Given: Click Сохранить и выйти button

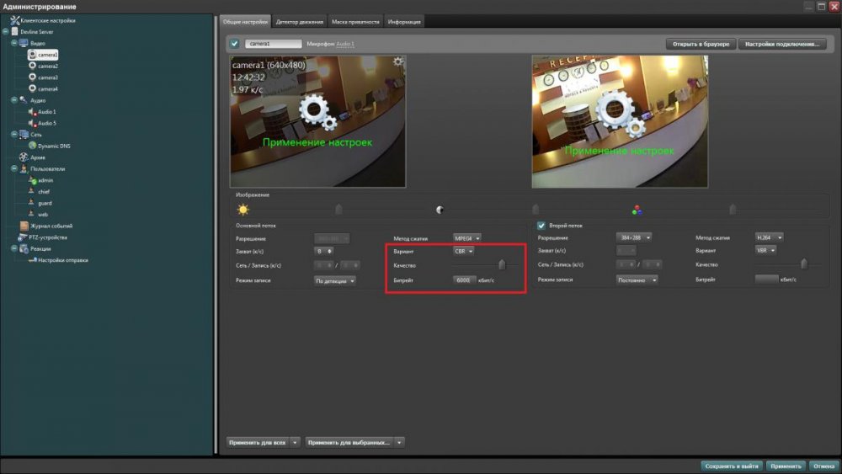Looking at the screenshot, I should (x=732, y=466).
